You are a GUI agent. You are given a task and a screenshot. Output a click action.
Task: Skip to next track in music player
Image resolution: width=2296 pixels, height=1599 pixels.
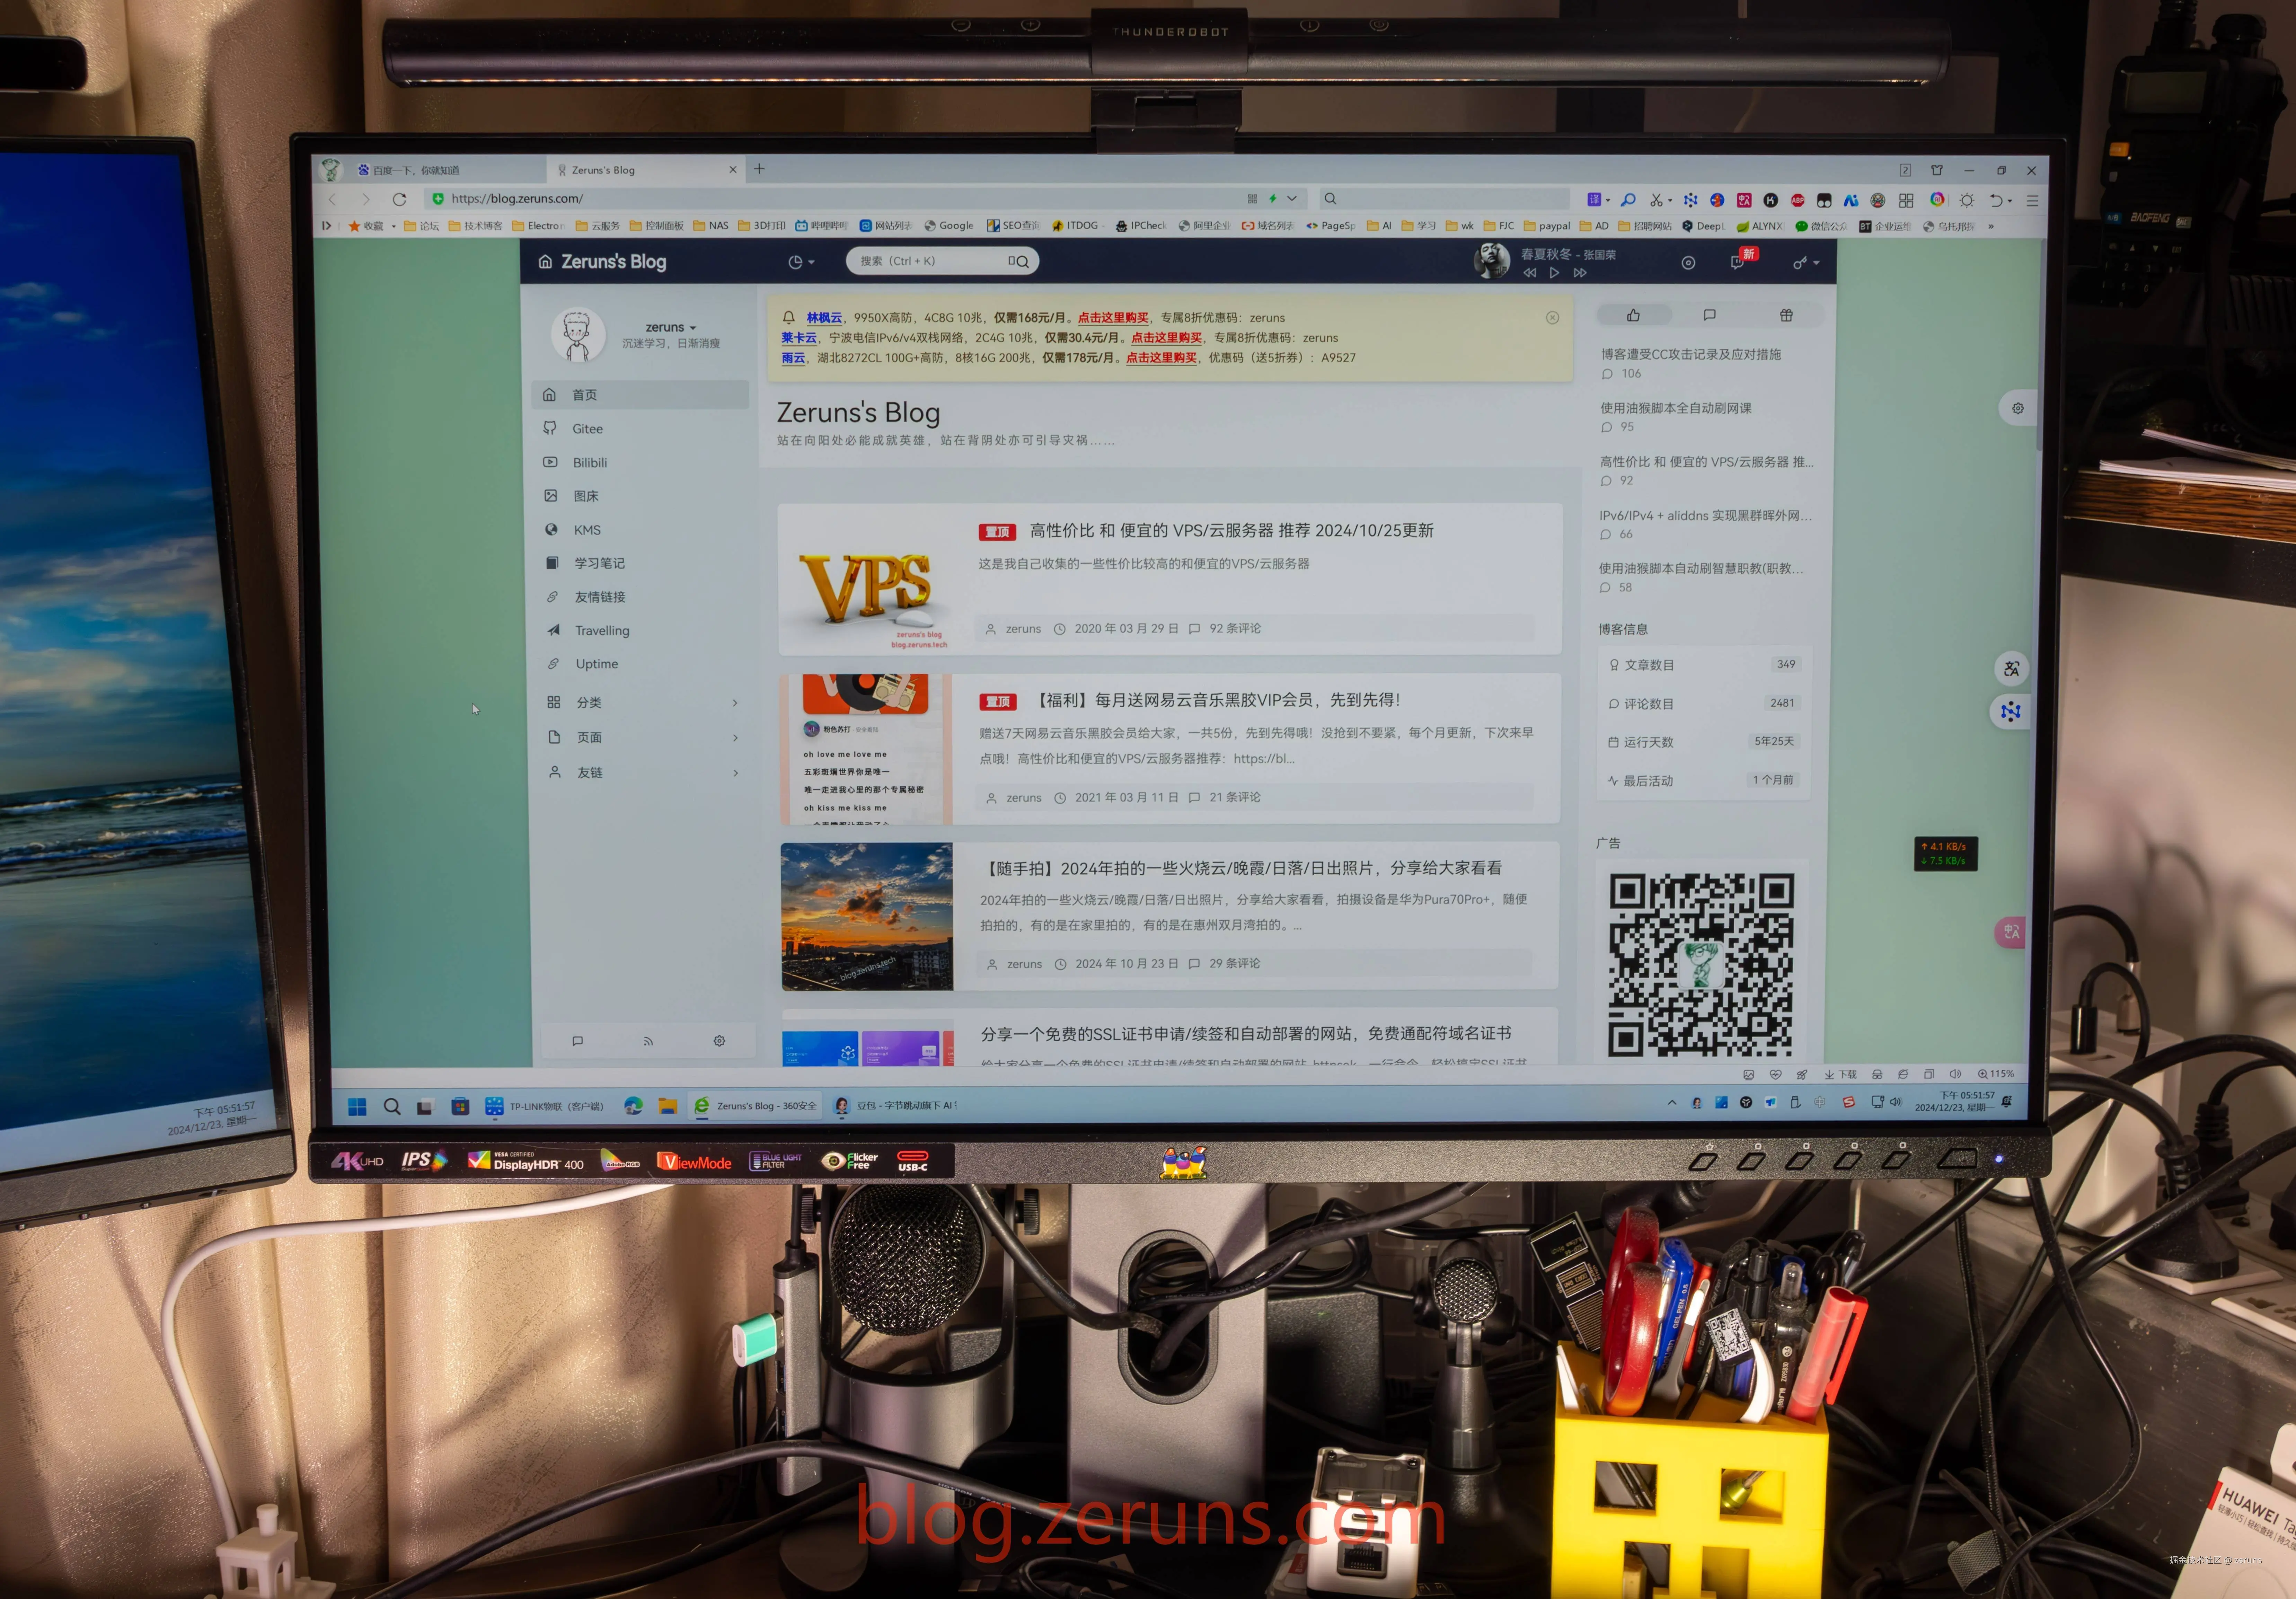1580,273
